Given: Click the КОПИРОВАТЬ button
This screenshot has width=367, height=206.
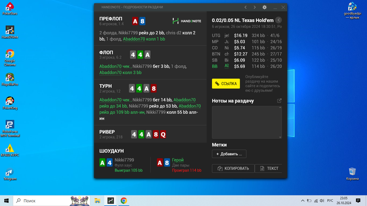Looking at the screenshot, I should tap(233, 168).
